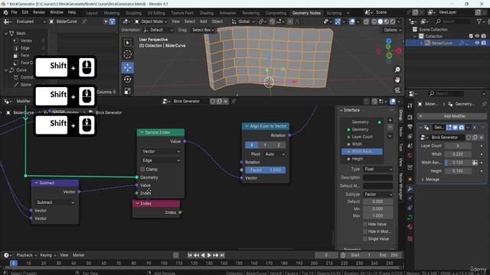Select the Cursor tool in viewport toolbar
The image size is (490, 275).
click(128, 54)
